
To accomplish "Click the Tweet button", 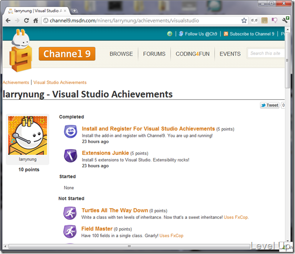I will [x=270, y=105].
